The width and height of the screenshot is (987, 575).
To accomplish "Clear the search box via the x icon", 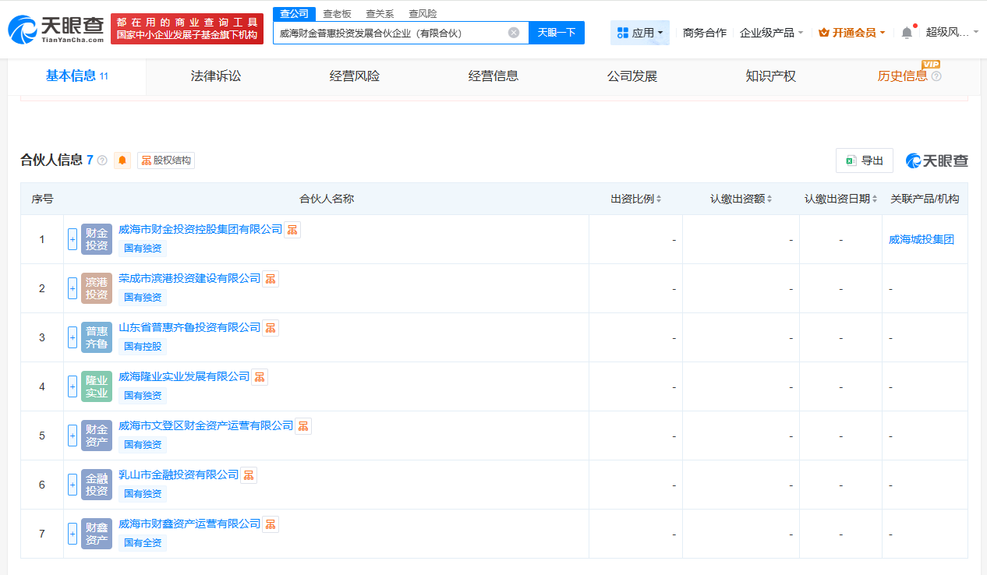I will point(513,32).
